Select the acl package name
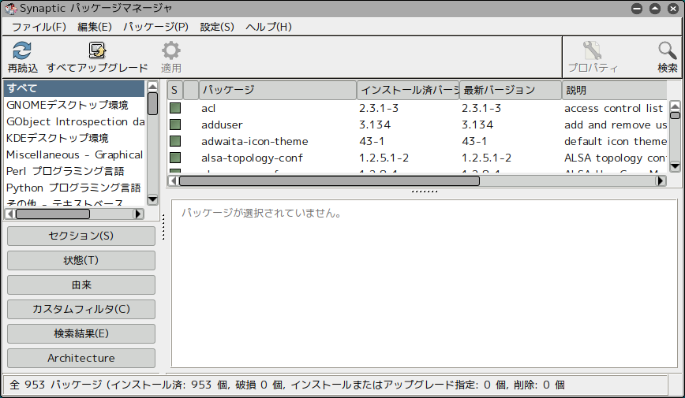Viewport: 685px width, 398px height. [208, 108]
